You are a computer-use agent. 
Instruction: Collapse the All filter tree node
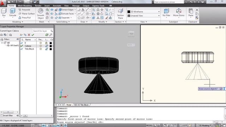click(2, 43)
